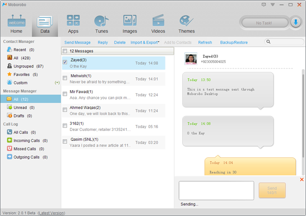Click Backup/Restore link
306x216 pixels.
[x=234, y=43]
